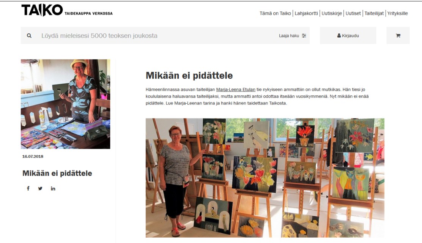422x243 pixels.
Task: Open the Lahjakortti menu item
Action: pos(306,13)
